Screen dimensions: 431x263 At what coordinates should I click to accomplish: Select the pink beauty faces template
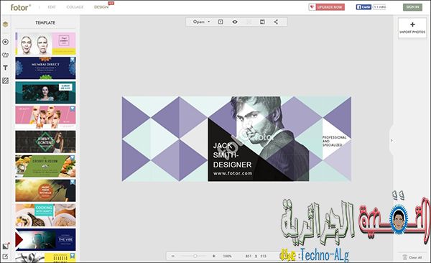tap(46, 117)
